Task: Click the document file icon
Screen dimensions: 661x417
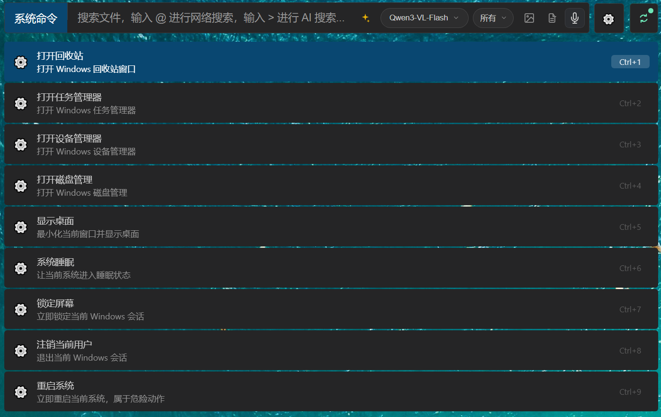Action: tap(552, 18)
